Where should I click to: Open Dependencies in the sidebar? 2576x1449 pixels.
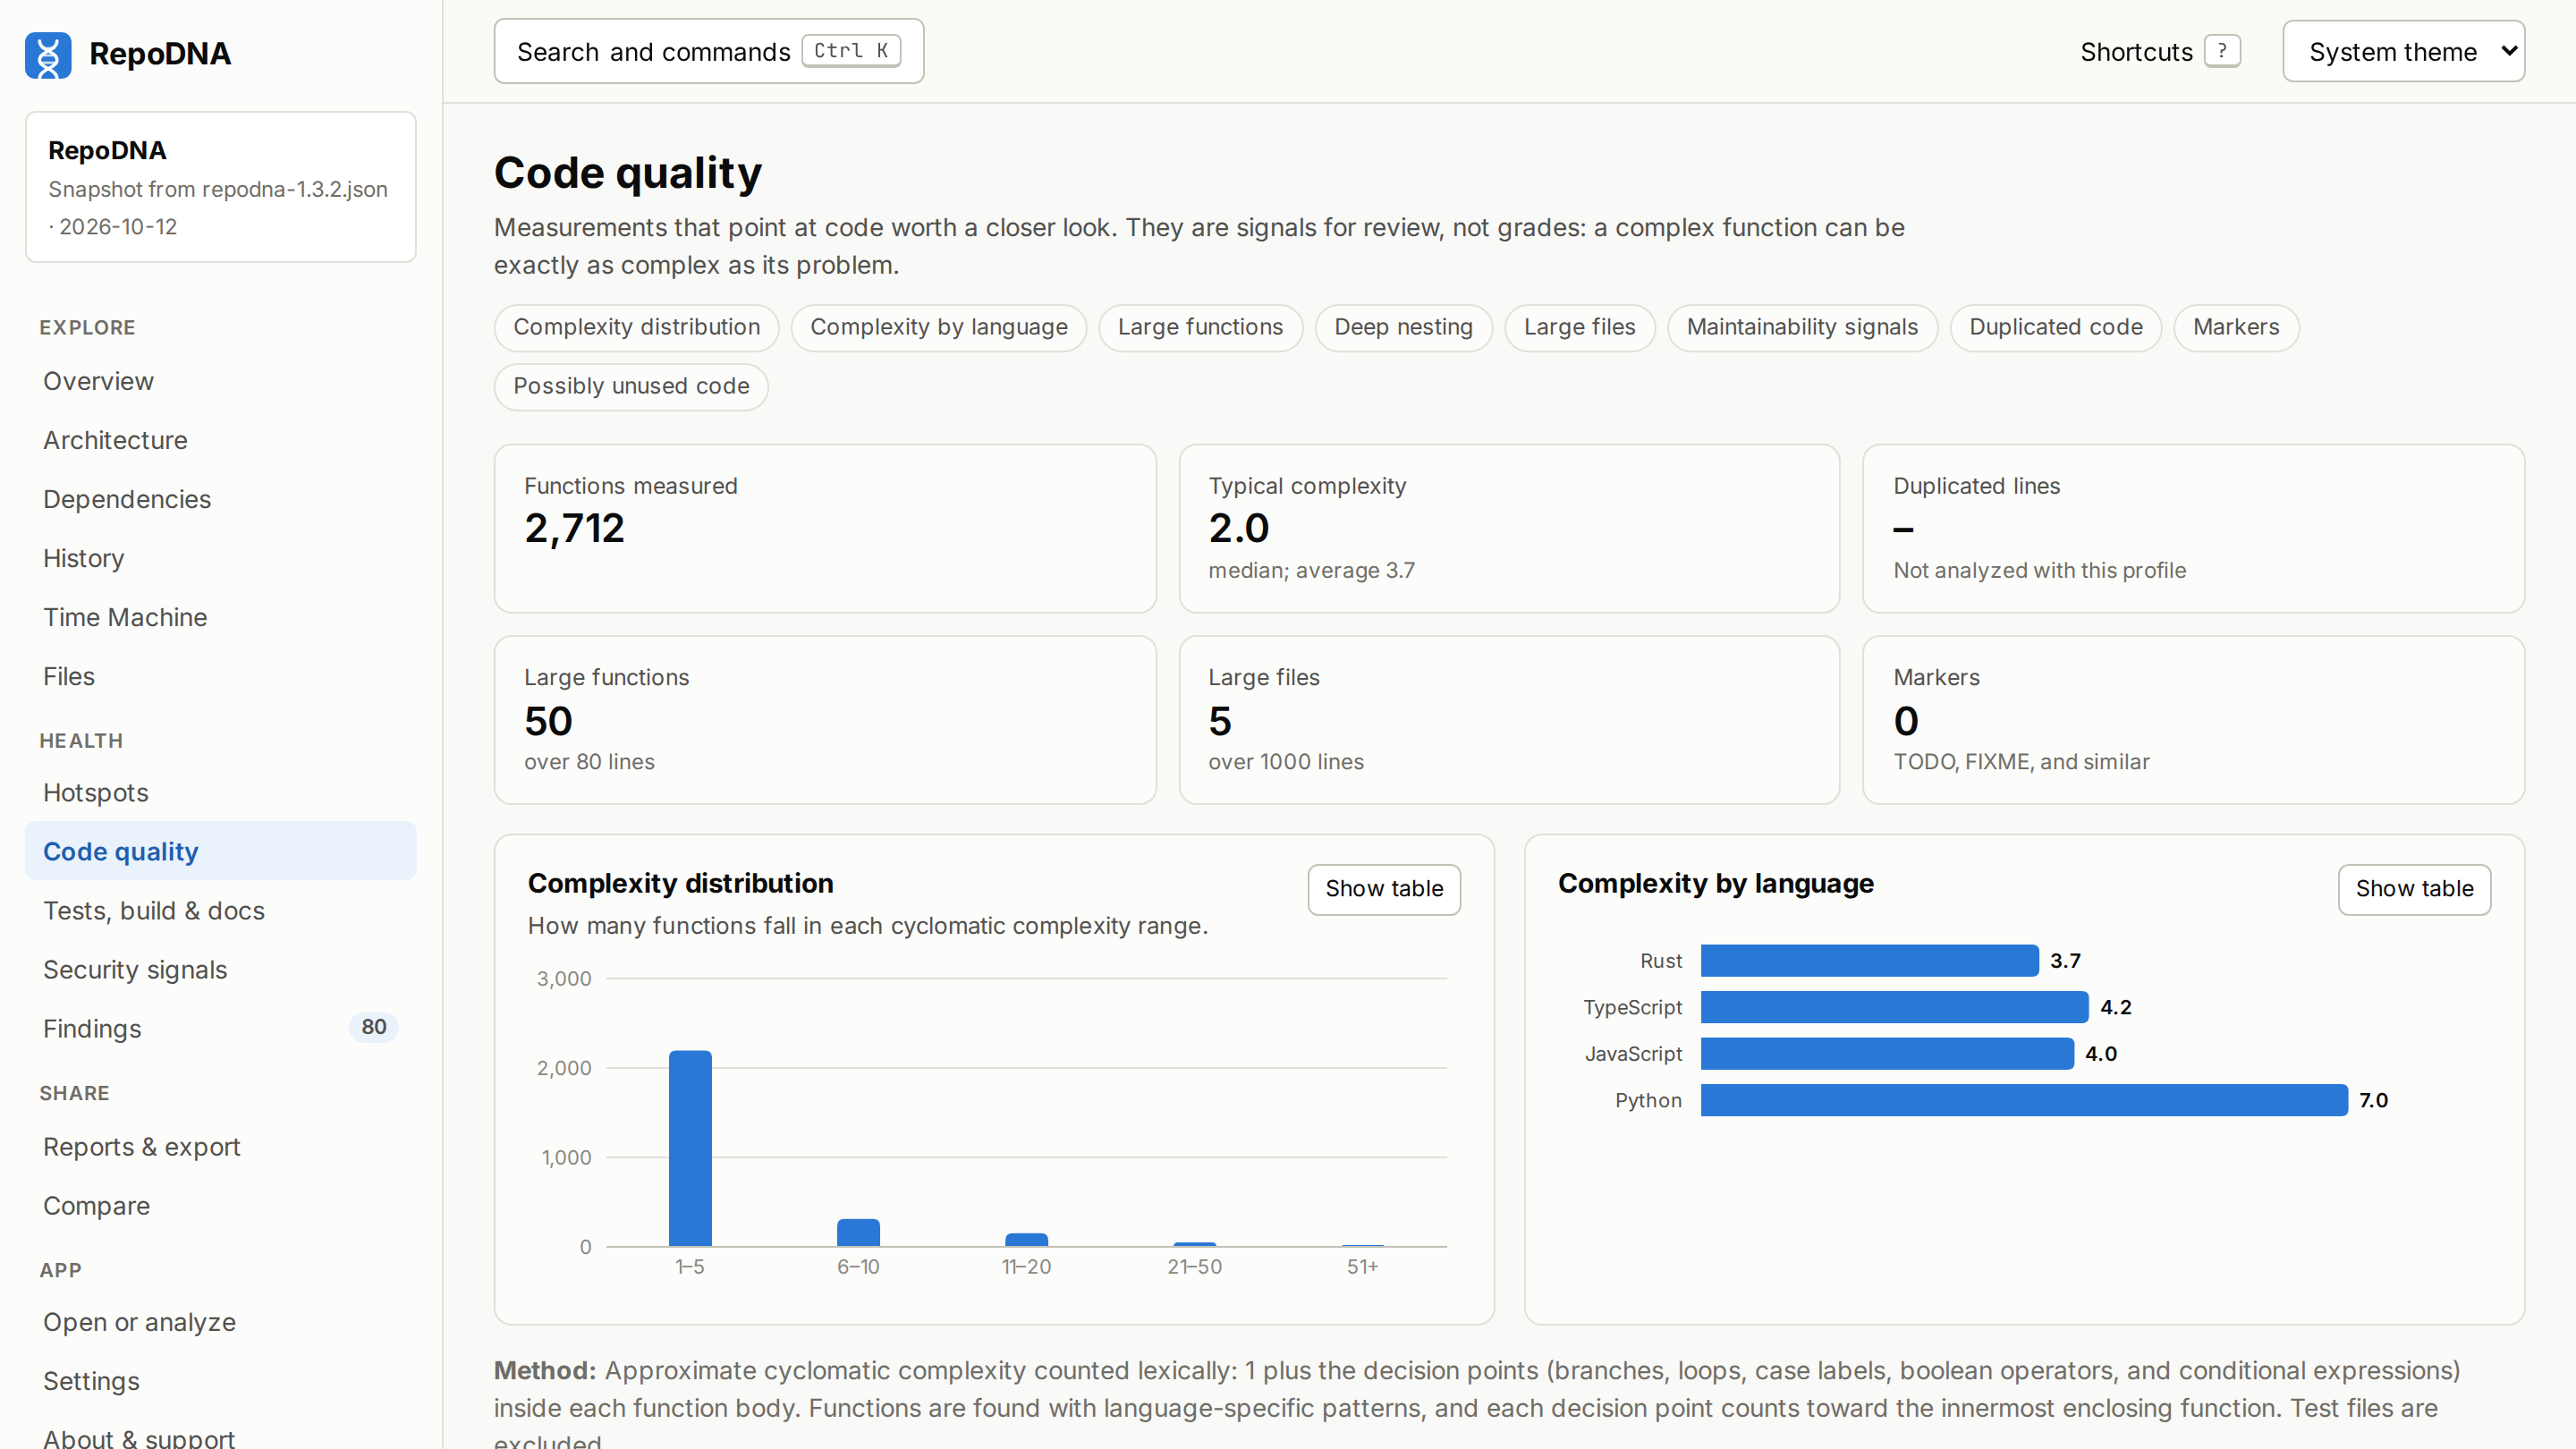click(x=220, y=499)
